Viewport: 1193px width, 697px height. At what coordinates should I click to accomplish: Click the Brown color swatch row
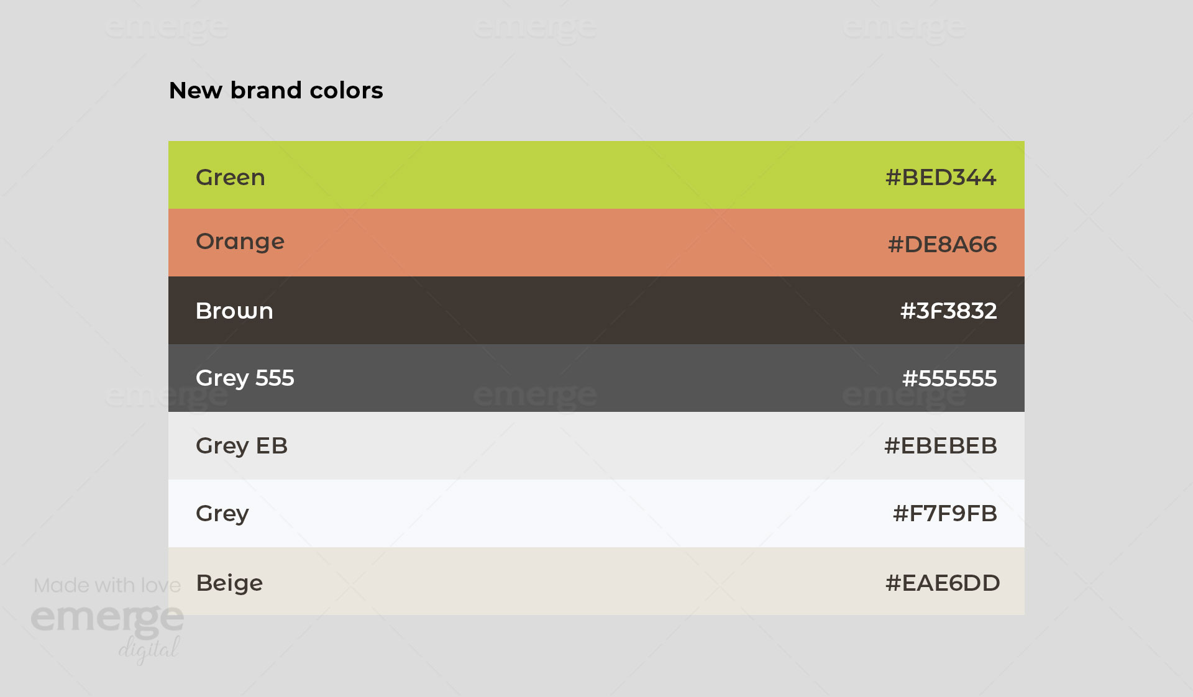[596, 310]
